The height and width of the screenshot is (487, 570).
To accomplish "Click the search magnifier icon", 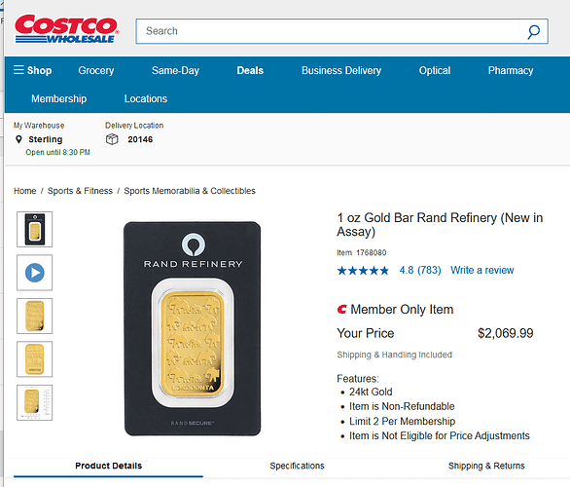I will click(x=533, y=32).
